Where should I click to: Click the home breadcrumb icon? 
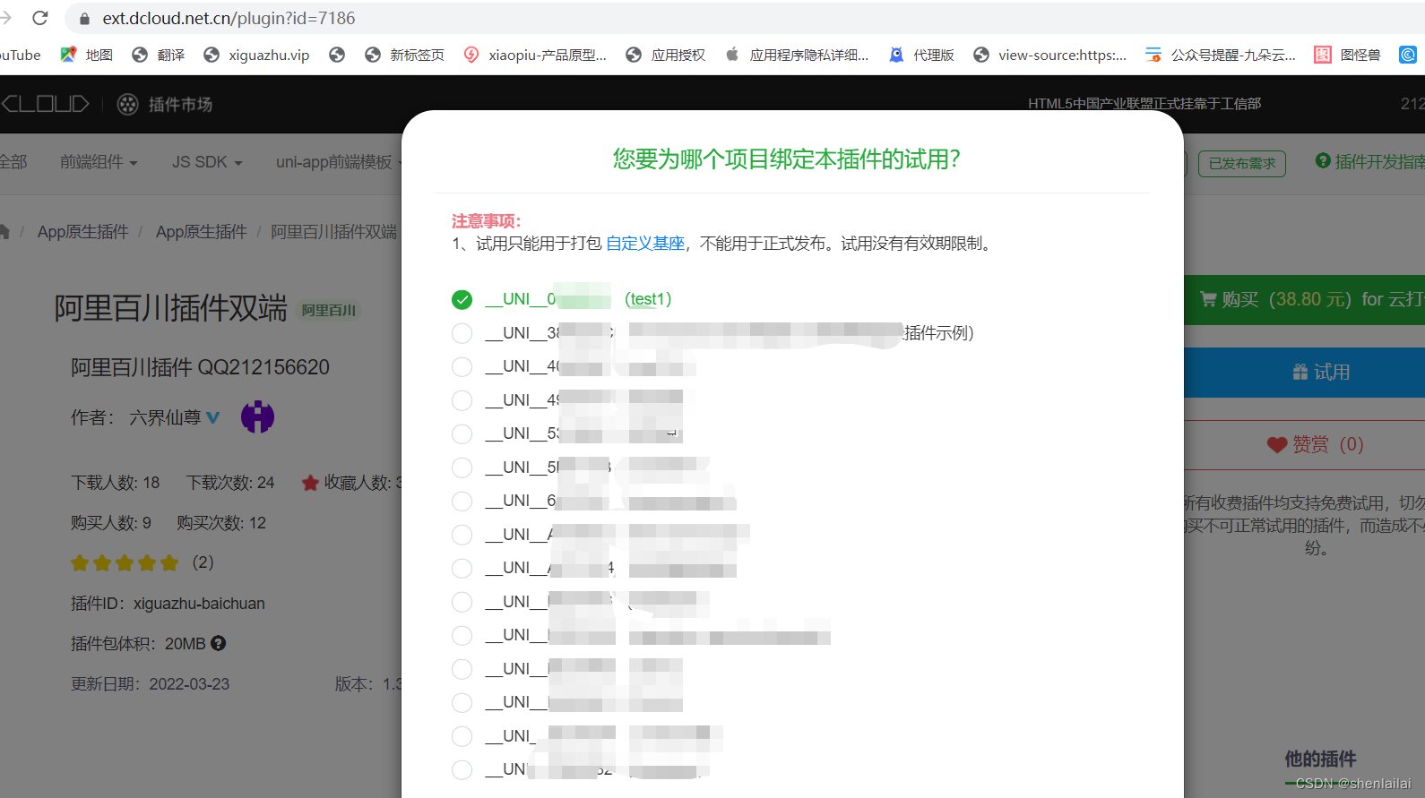click(x=4, y=232)
